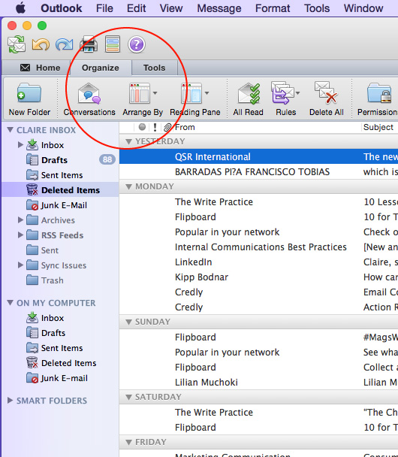Screen dimensions: 398x457
Task: Open the Arrange By dropdown arrow
Action: [x=155, y=93]
